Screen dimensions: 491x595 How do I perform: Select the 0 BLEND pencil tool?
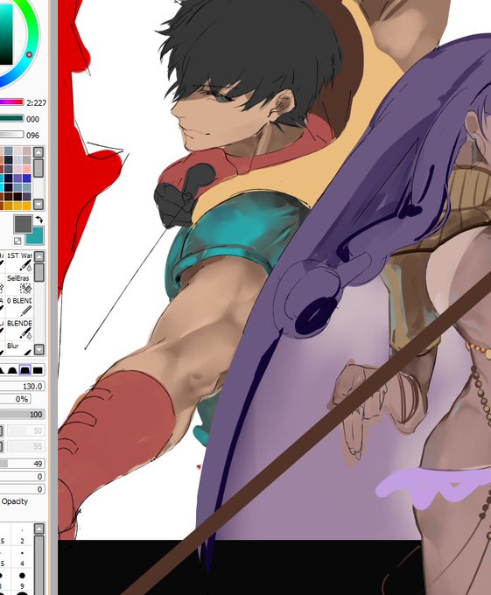19,306
